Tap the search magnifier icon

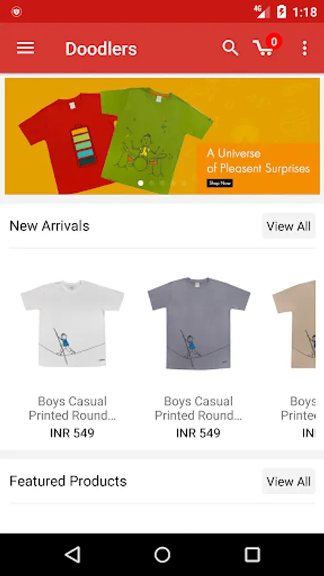[x=231, y=48]
